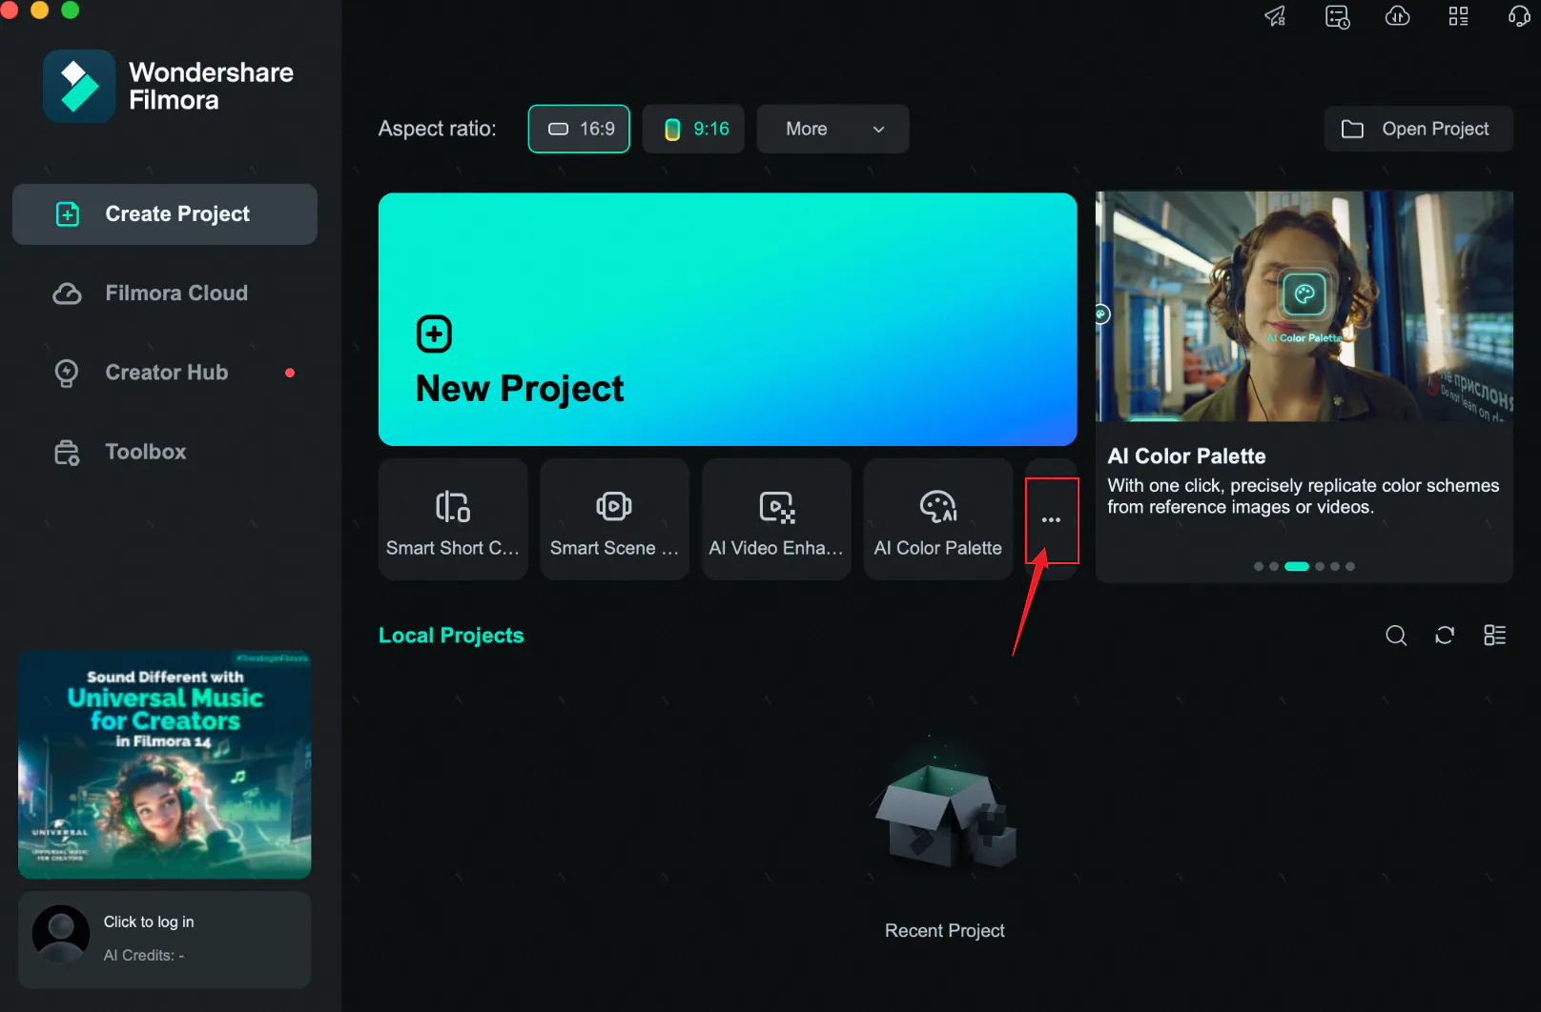The image size is (1541, 1012).
Task: Click to log in
Action: click(x=149, y=921)
